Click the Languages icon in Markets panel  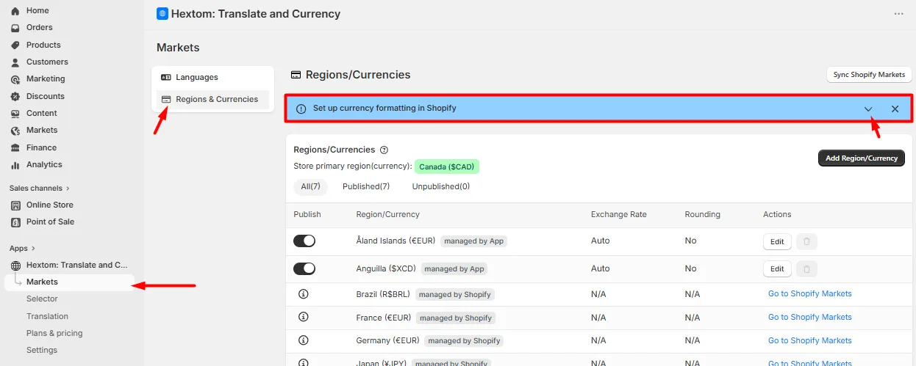[166, 78]
